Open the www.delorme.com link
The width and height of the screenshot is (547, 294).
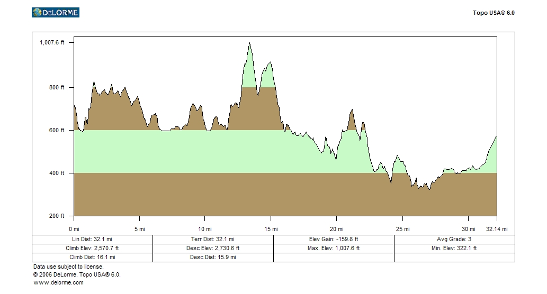coord(58,282)
